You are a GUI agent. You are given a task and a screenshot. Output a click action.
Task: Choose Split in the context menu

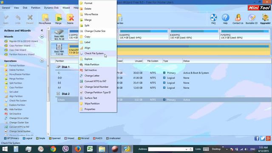pos(98,25)
